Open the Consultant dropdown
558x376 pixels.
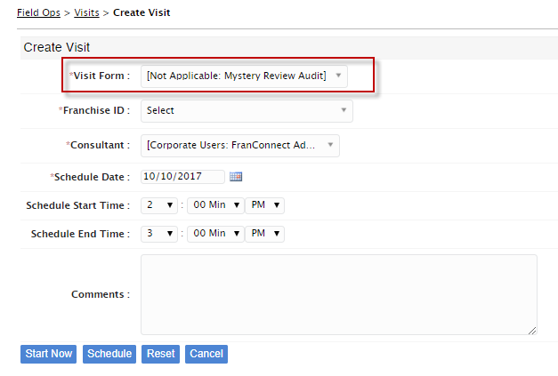(240, 146)
